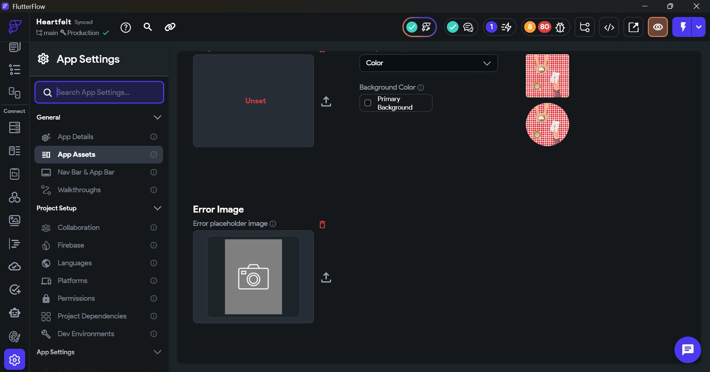Toggle the preview eye button

(657, 27)
